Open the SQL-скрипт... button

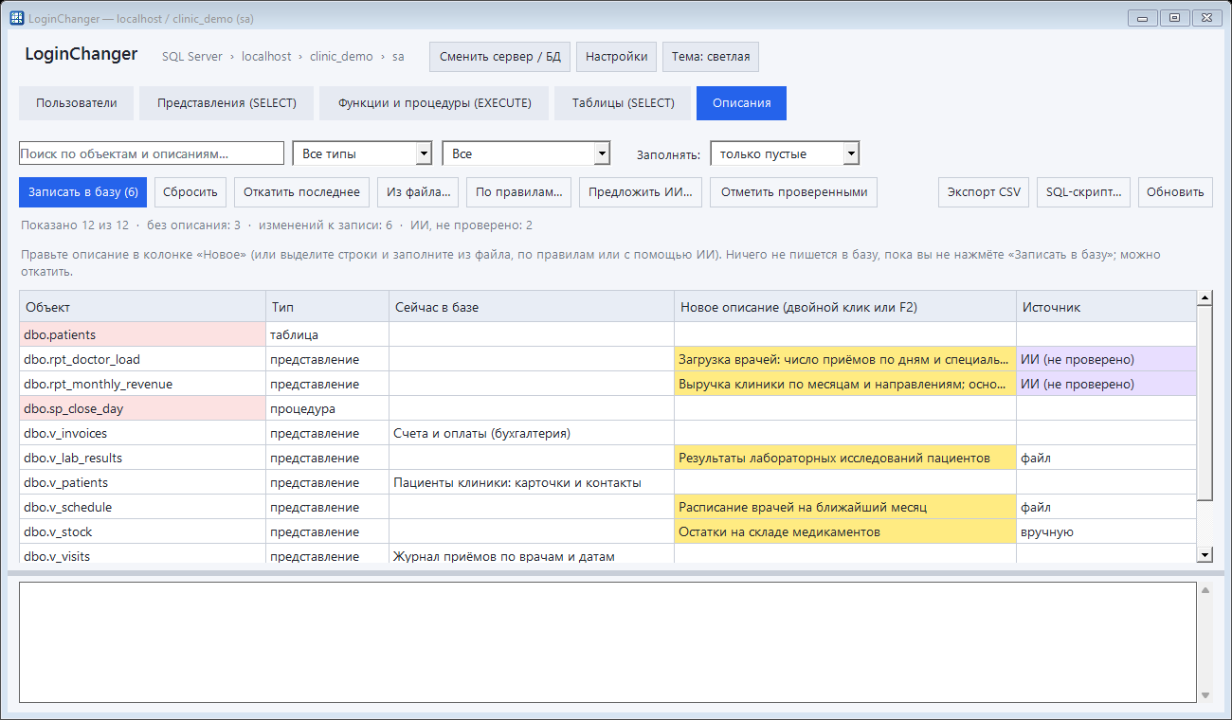(1084, 192)
